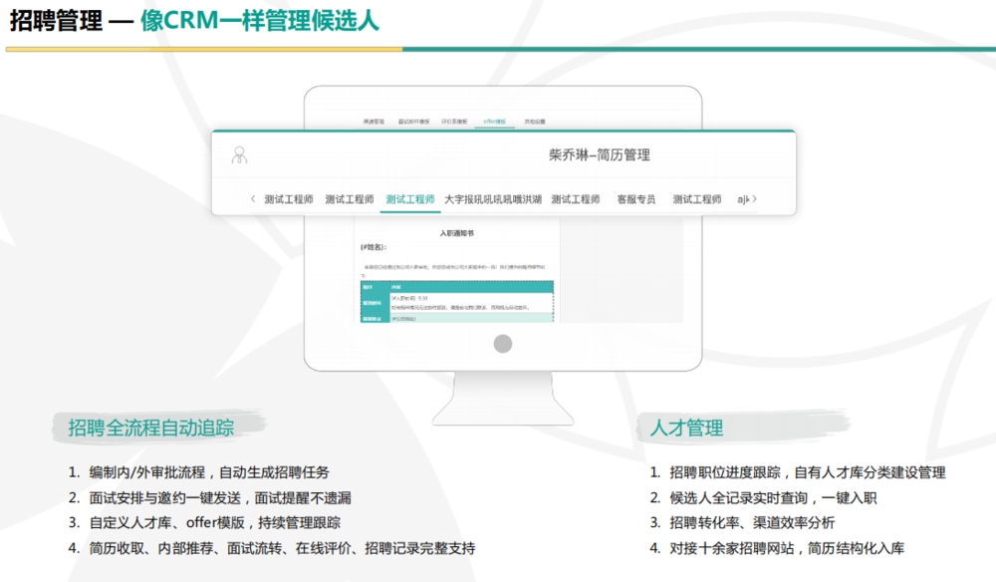
Task: Open the 评价表模板 tab
Action: 455,122
